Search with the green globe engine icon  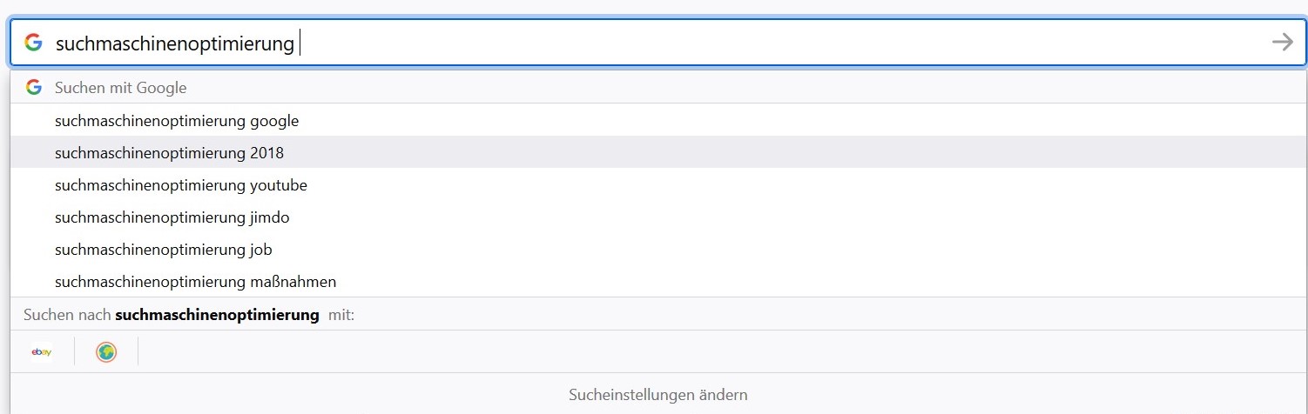[x=106, y=352]
